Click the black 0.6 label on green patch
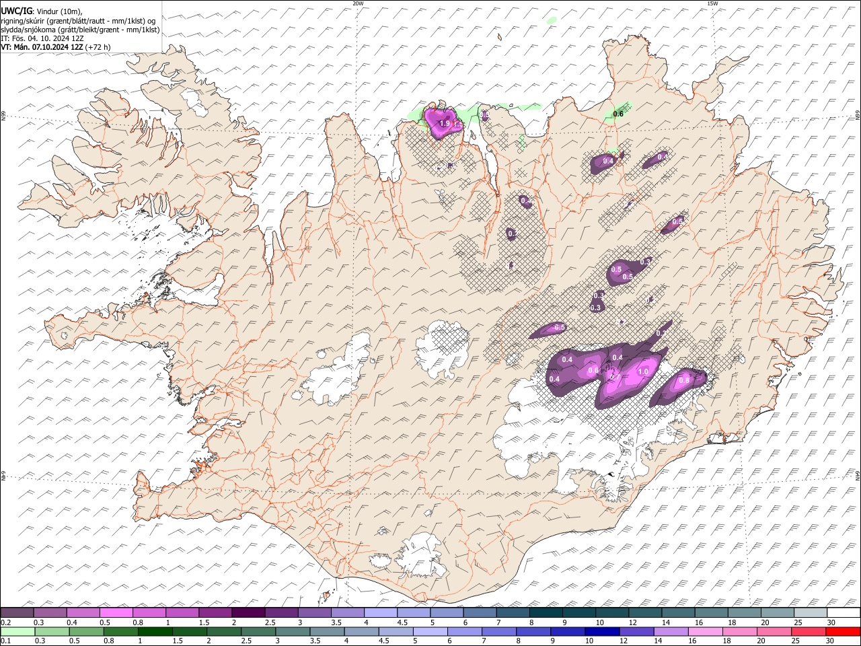Image resolution: width=861 pixels, height=646 pixels. [618, 114]
